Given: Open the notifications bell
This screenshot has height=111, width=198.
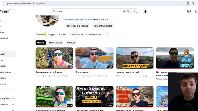Looking at the screenshot, I should pyautogui.click(x=196, y=11).
